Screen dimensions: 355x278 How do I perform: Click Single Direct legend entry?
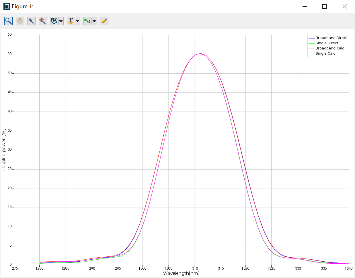323,43
